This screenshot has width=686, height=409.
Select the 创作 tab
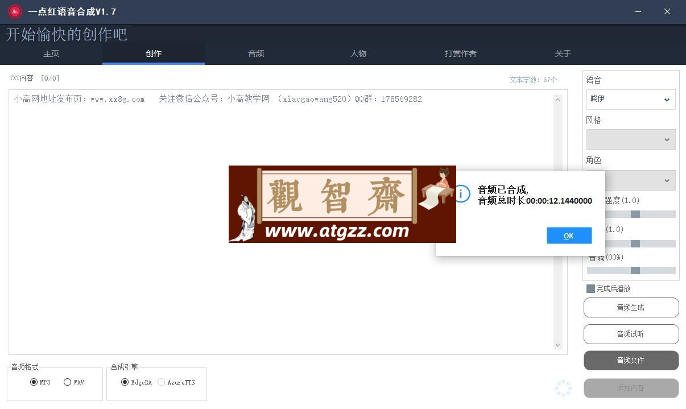click(154, 53)
